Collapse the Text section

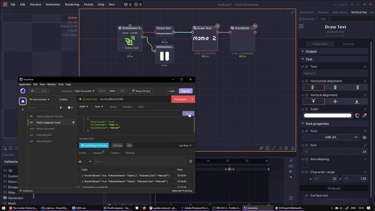[x=334, y=59]
